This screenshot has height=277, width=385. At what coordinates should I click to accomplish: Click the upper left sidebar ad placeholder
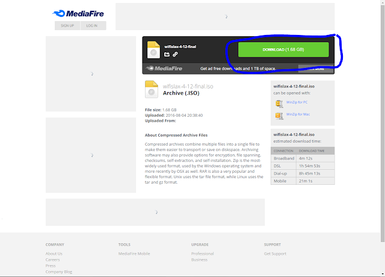(x=91, y=73)
